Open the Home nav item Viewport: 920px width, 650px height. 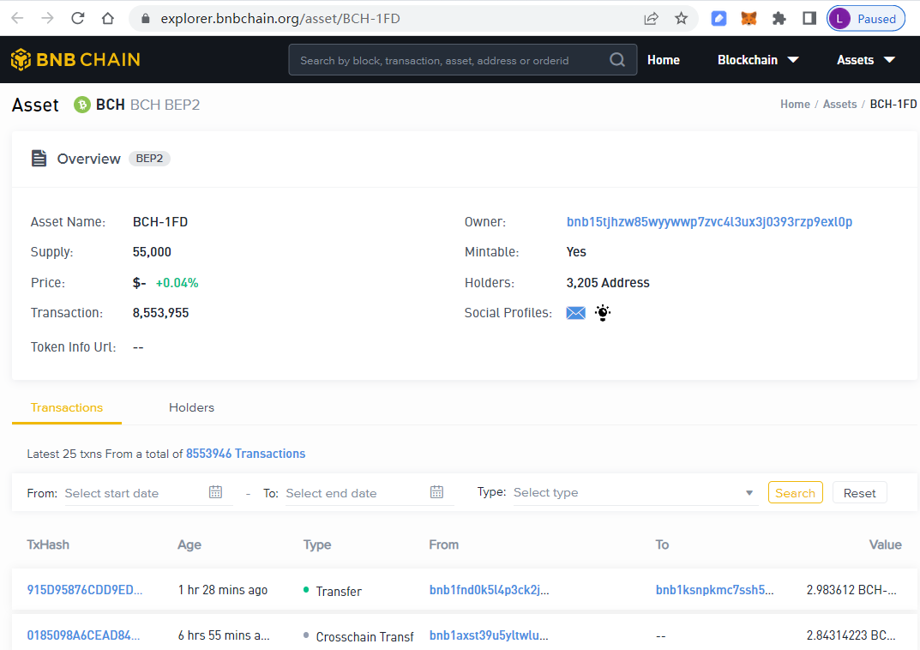[663, 60]
